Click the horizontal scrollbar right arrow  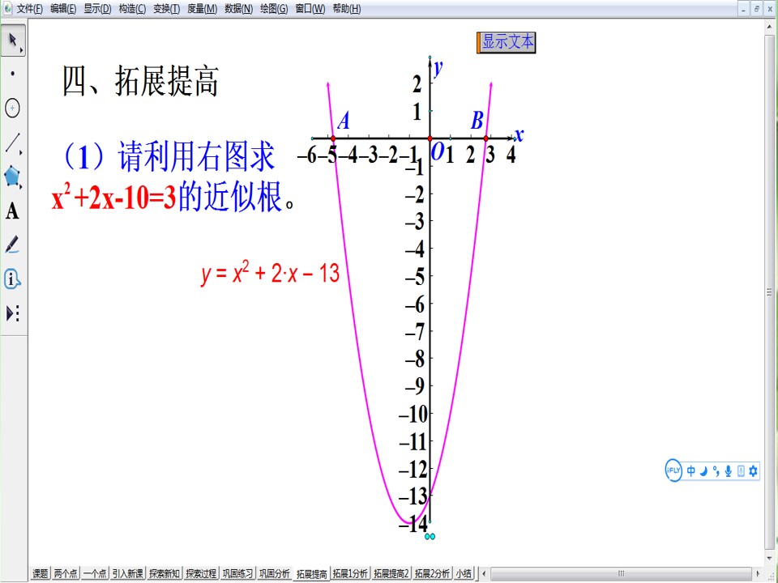click(x=758, y=573)
